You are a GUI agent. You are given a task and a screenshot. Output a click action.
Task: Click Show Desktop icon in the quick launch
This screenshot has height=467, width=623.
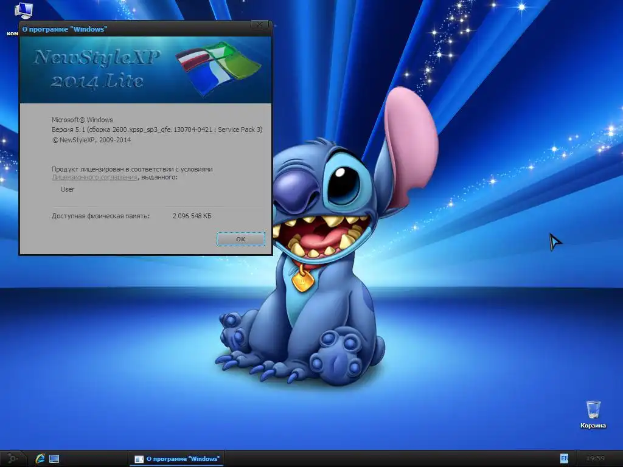click(54, 458)
